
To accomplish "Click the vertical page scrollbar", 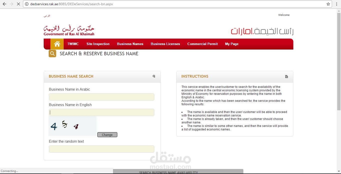I will tap(339, 61).
